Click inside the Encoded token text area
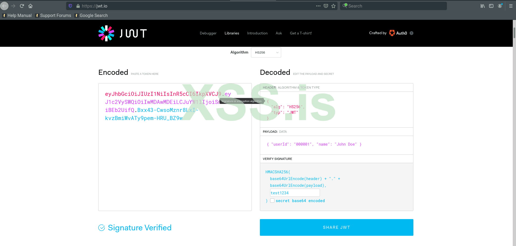This screenshot has height=246, width=516. pos(175,147)
